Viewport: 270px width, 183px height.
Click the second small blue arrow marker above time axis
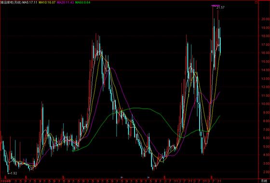coord(148,177)
